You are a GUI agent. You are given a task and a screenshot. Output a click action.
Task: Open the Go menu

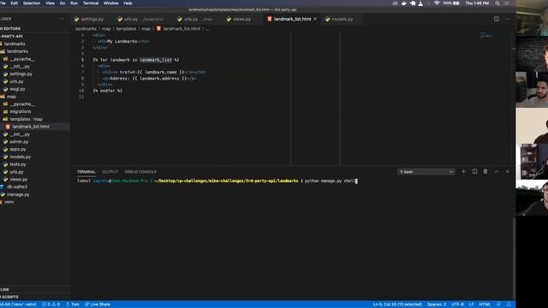pyautogui.click(x=63, y=3)
